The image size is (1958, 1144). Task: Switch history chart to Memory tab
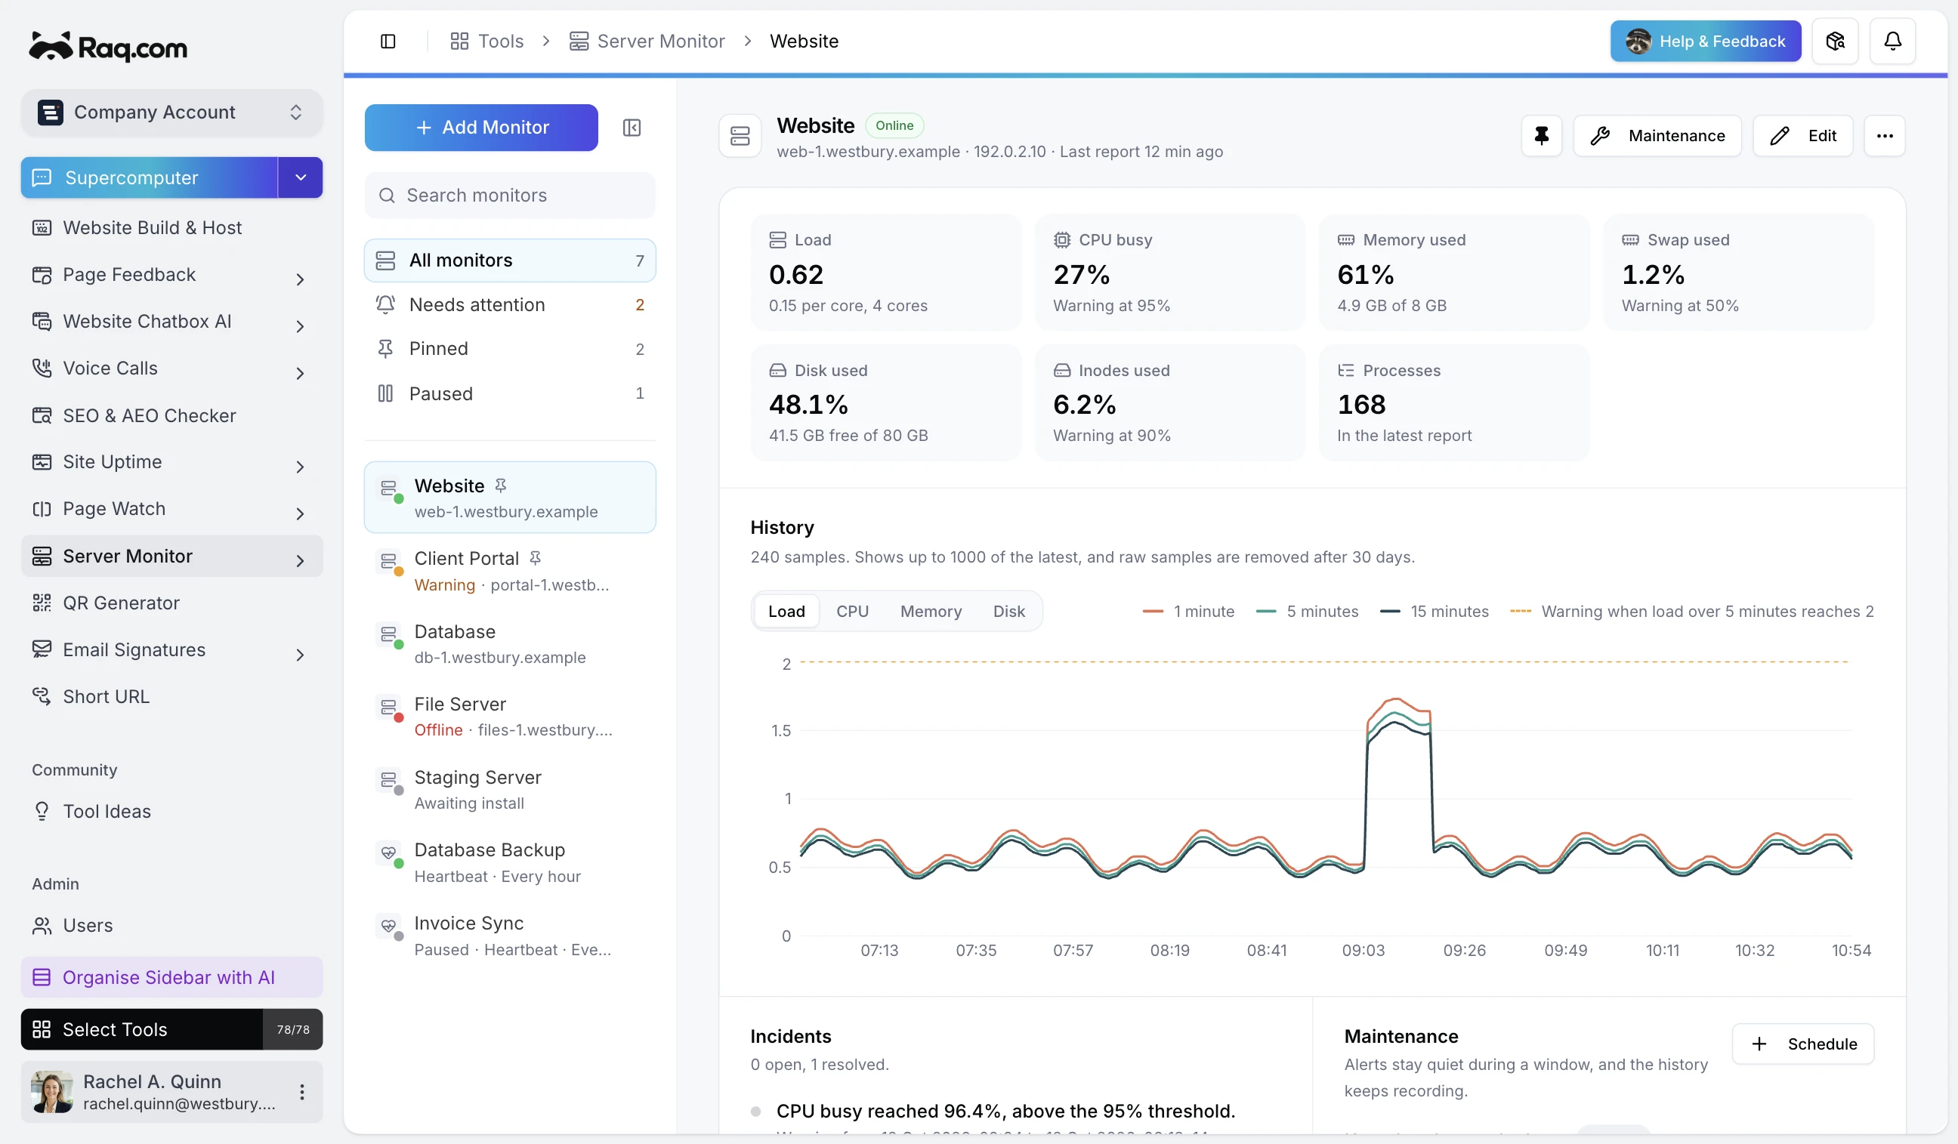tap(931, 611)
